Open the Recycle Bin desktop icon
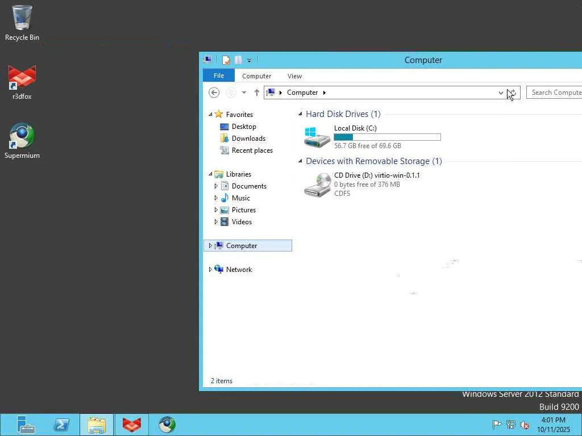This screenshot has width=582, height=436. click(x=22, y=23)
